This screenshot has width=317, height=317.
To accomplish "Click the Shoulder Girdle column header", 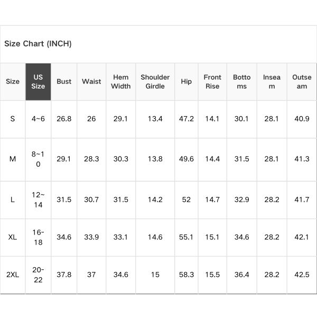I will (155, 82).
